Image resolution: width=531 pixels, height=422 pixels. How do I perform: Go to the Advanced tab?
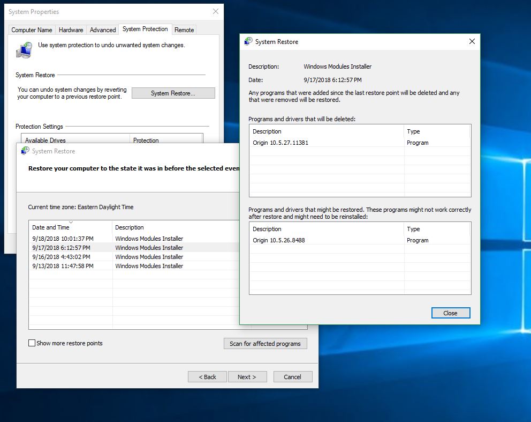[x=103, y=30]
